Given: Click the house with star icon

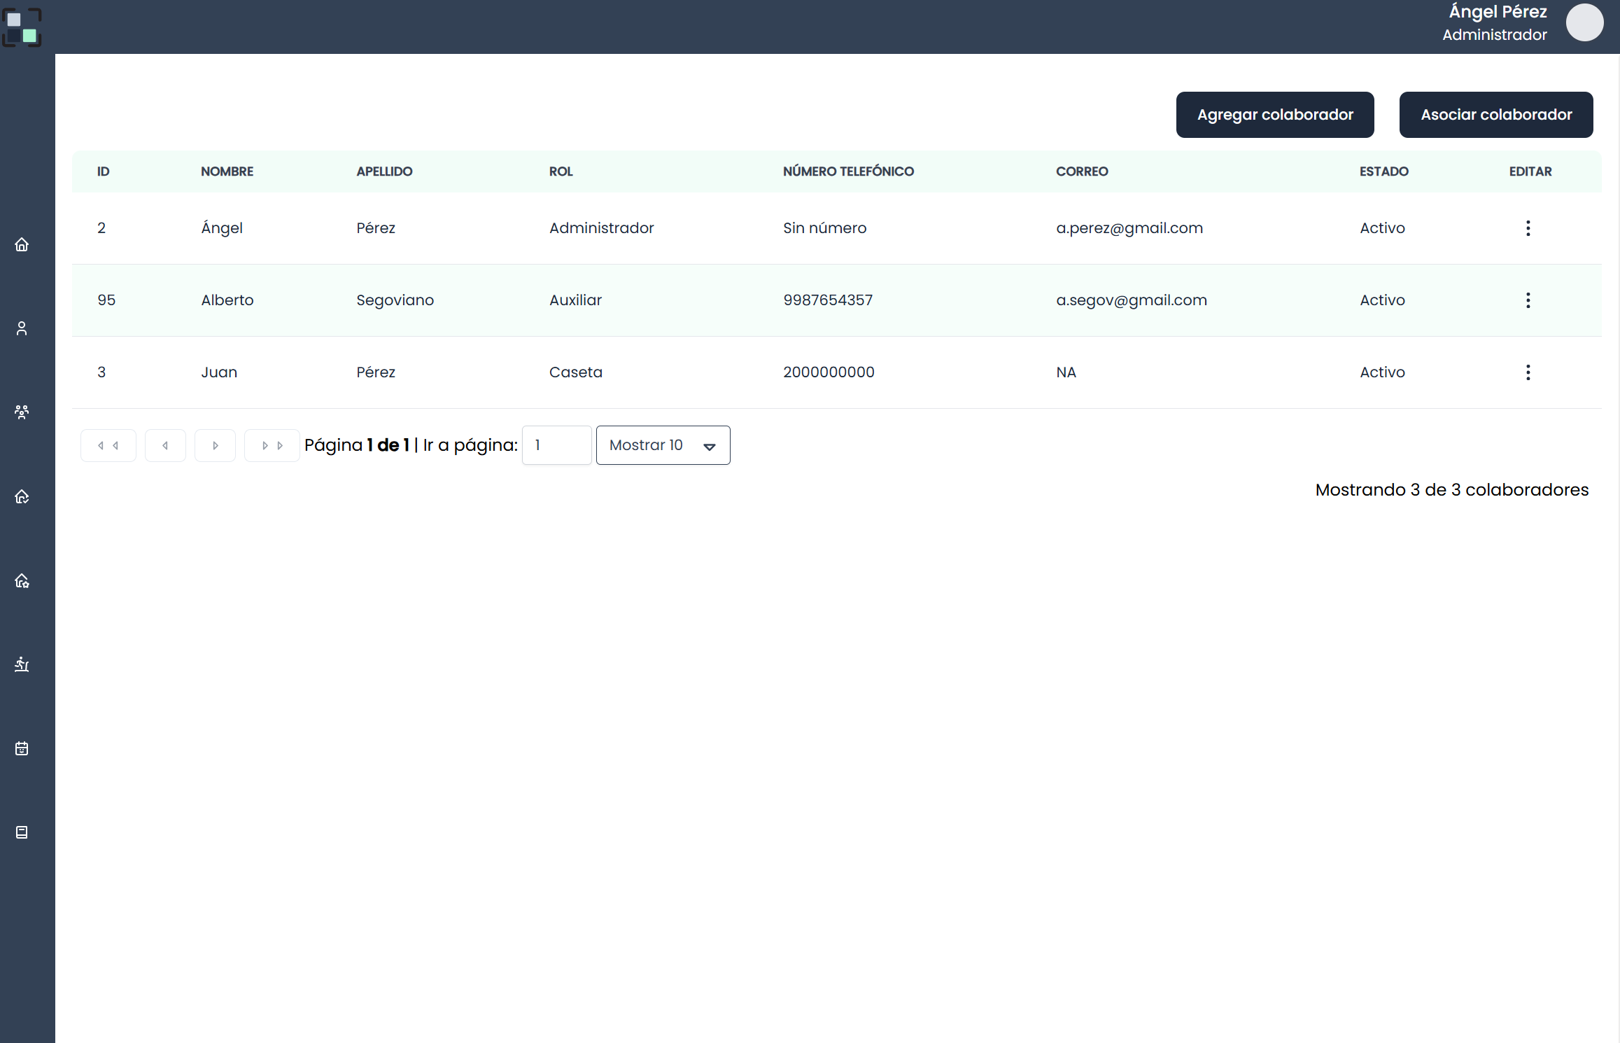Looking at the screenshot, I should pos(22,580).
